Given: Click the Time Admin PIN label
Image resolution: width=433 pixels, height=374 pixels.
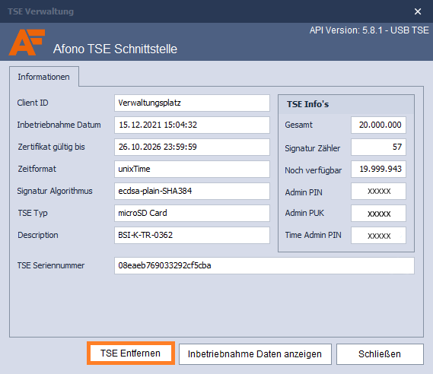Looking at the screenshot, I should tap(314, 235).
